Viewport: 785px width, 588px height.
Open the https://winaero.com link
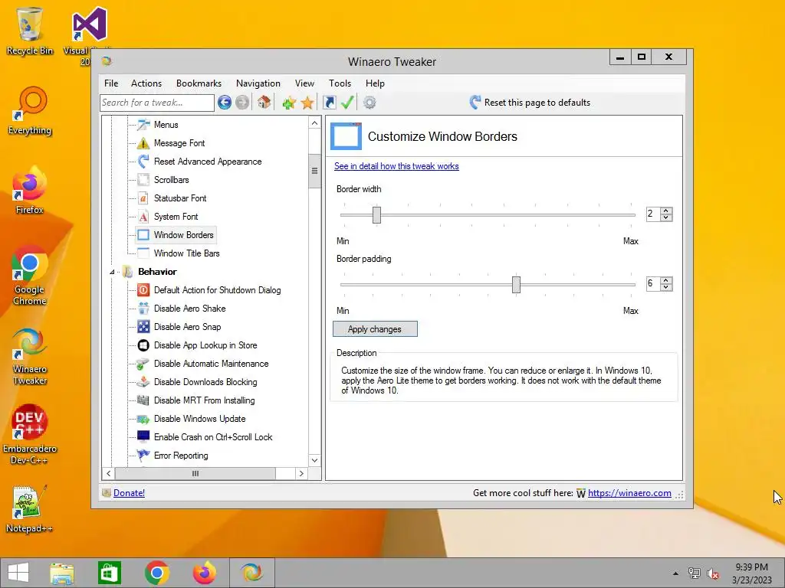click(629, 493)
